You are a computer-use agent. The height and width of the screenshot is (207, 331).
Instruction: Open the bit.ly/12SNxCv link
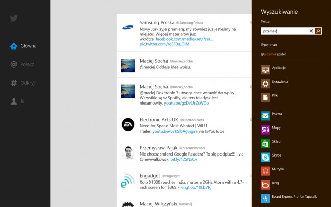pos(184,159)
